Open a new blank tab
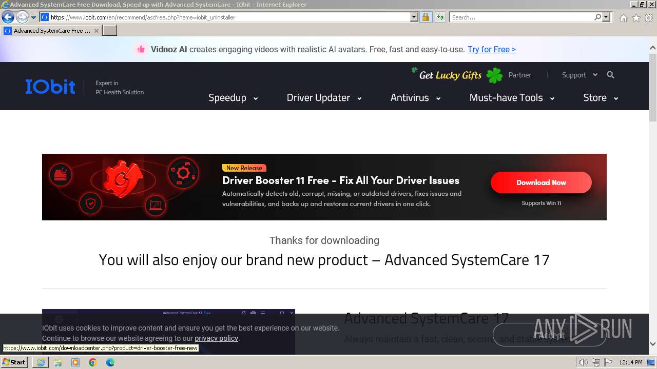 [110, 31]
